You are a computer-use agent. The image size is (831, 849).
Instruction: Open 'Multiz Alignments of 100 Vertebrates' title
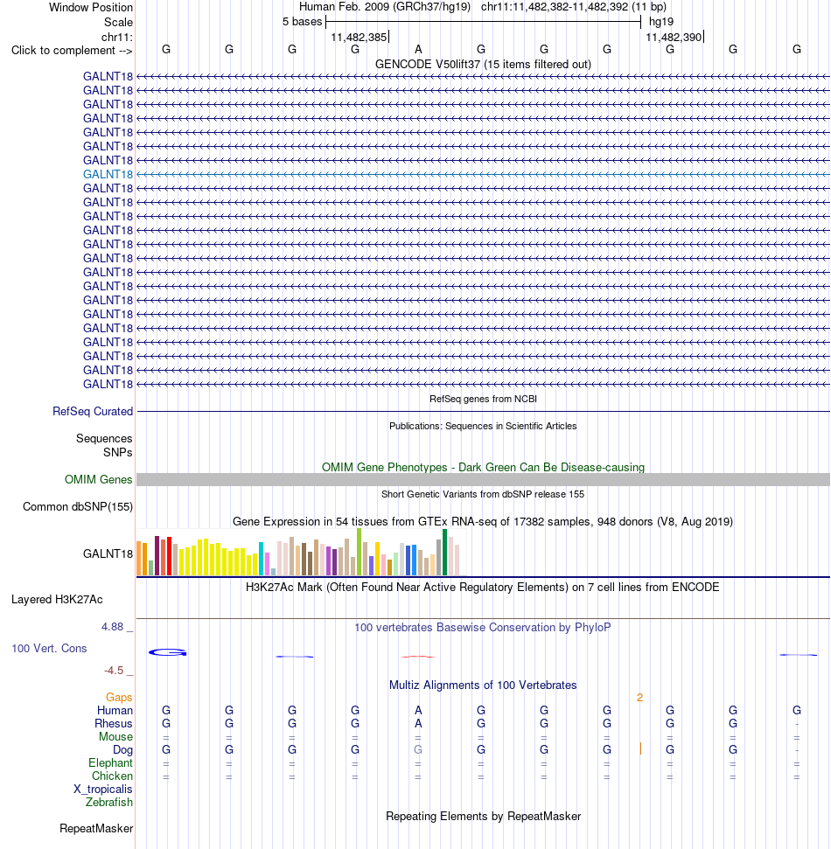coord(483,685)
